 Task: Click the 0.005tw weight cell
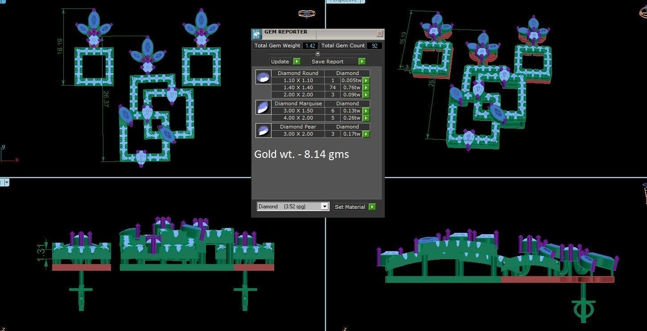click(352, 80)
